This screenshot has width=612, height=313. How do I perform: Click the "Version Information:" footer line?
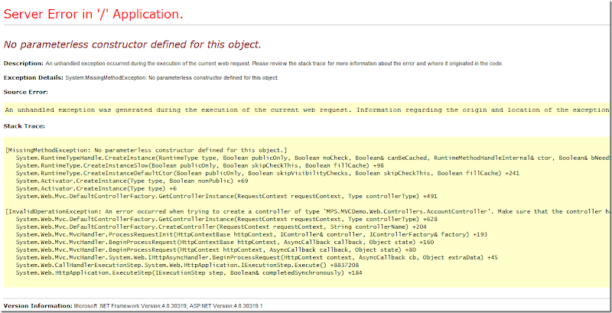133,305
